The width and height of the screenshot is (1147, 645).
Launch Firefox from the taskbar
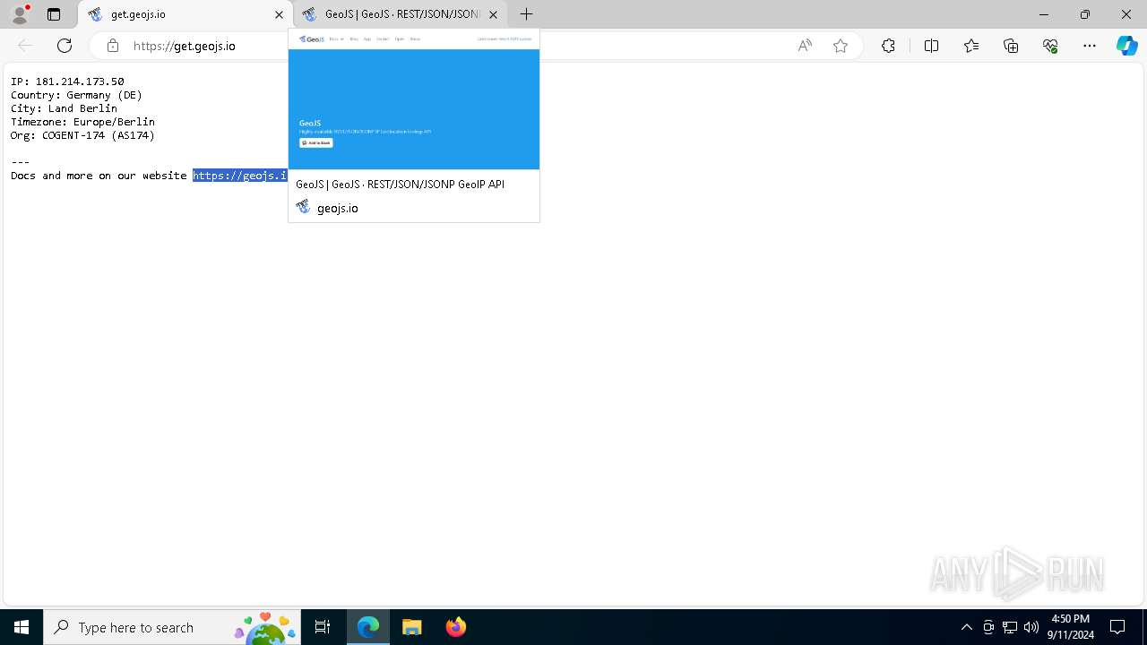455,627
